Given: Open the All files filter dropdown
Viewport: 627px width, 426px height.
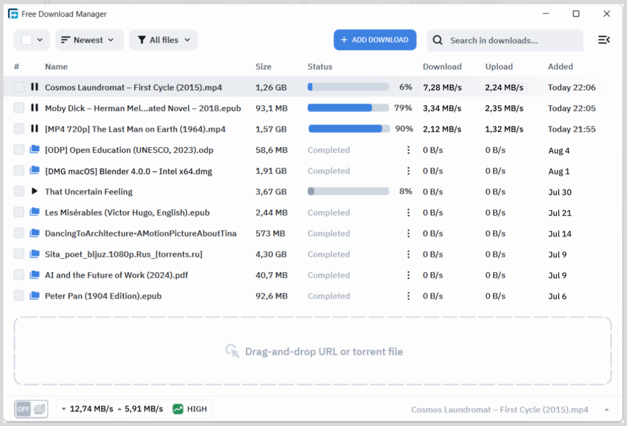Looking at the screenshot, I should 163,40.
